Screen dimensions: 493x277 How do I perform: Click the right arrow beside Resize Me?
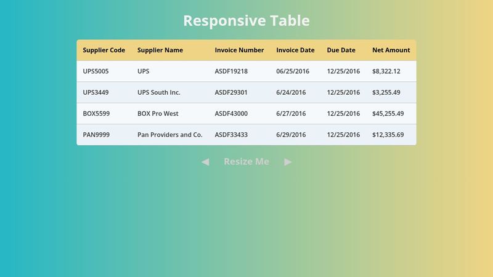coord(288,162)
